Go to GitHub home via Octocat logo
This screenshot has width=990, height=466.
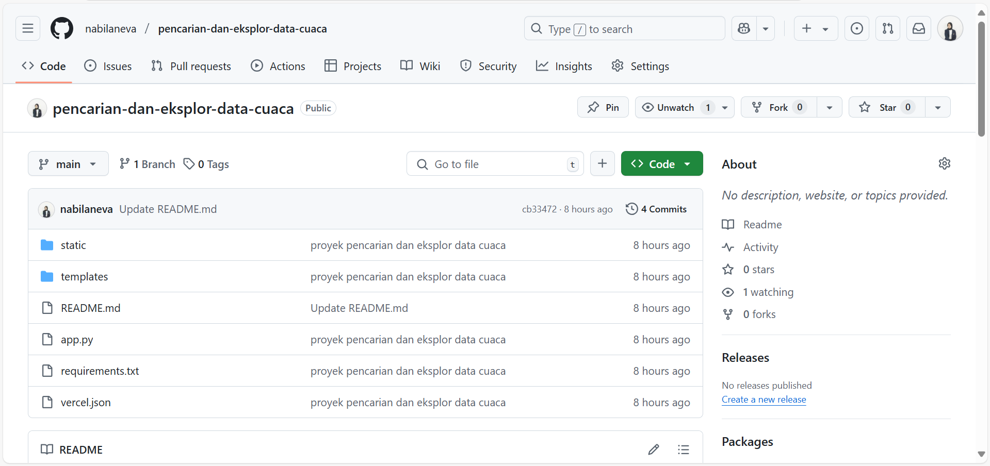click(62, 28)
